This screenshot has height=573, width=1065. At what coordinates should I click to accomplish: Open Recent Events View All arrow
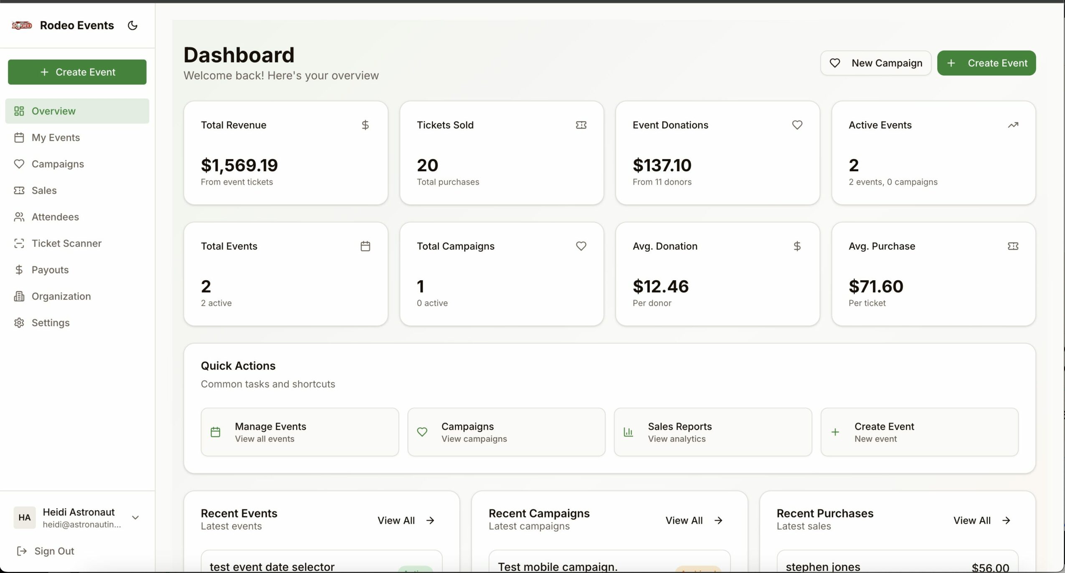tap(430, 520)
